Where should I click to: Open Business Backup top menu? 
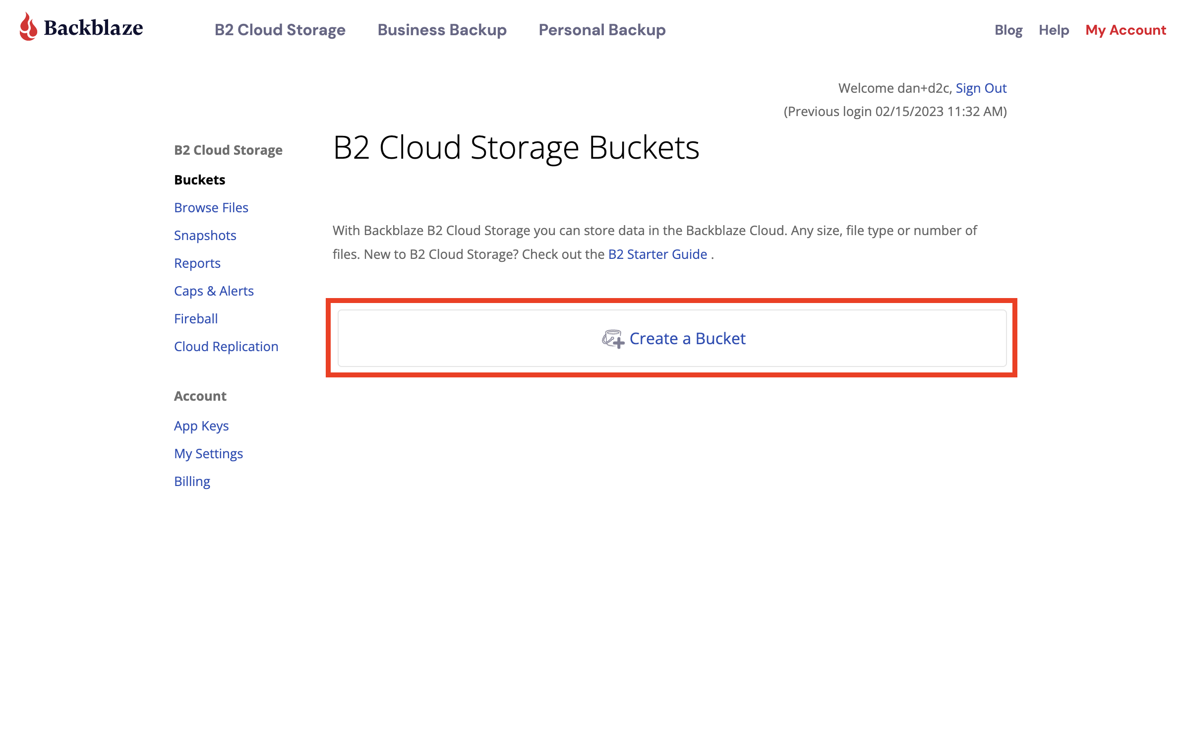[x=442, y=30]
